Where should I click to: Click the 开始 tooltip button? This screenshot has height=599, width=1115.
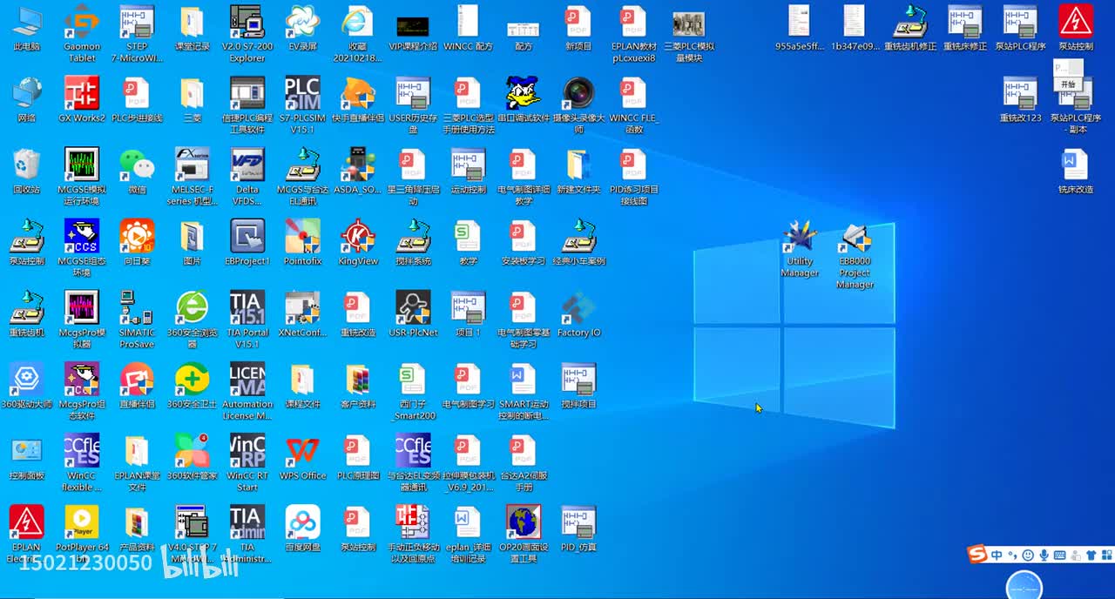[1068, 84]
